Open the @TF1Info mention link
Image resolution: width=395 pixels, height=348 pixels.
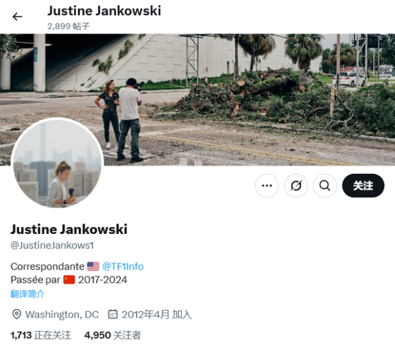tap(123, 266)
